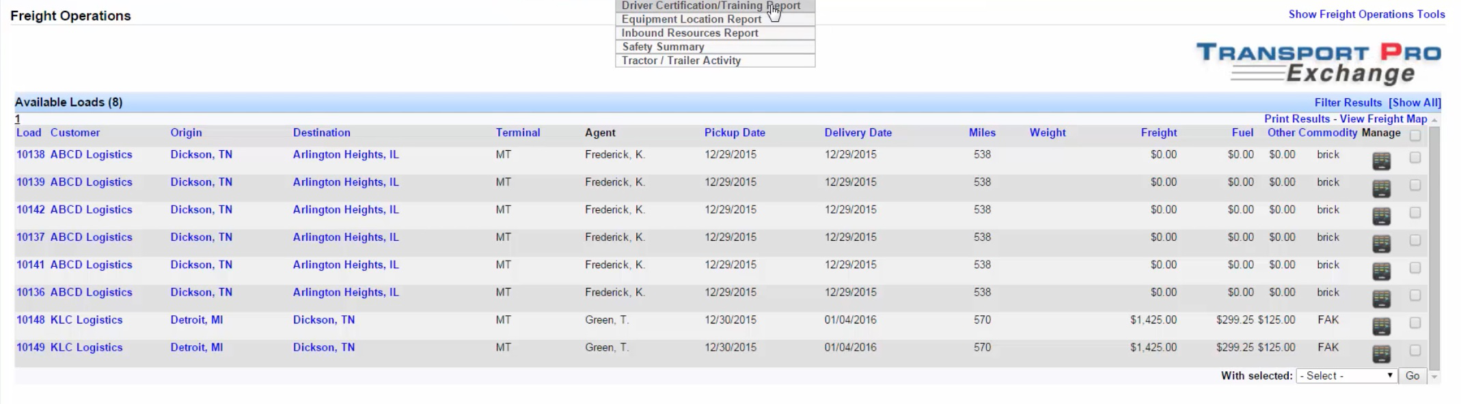Image resolution: width=1461 pixels, height=404 pixels.
Task: Click the Show Freight Operations Tools link
Action: 1366,14
